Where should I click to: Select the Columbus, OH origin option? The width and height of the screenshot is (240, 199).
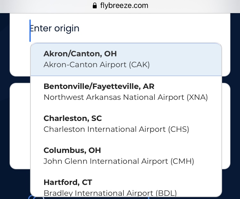(x=72, y=150)
